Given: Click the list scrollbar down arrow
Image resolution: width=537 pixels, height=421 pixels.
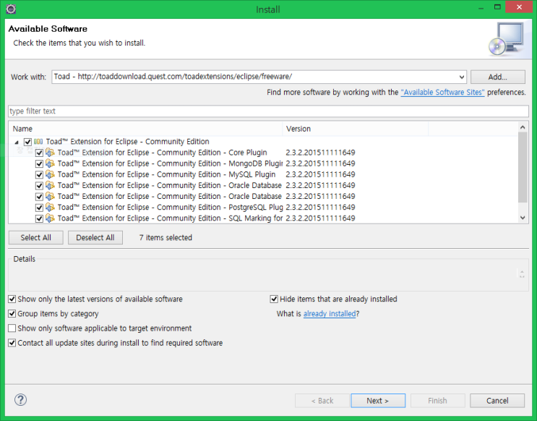Looking at the screenshot, I should [x=523, y=217].
